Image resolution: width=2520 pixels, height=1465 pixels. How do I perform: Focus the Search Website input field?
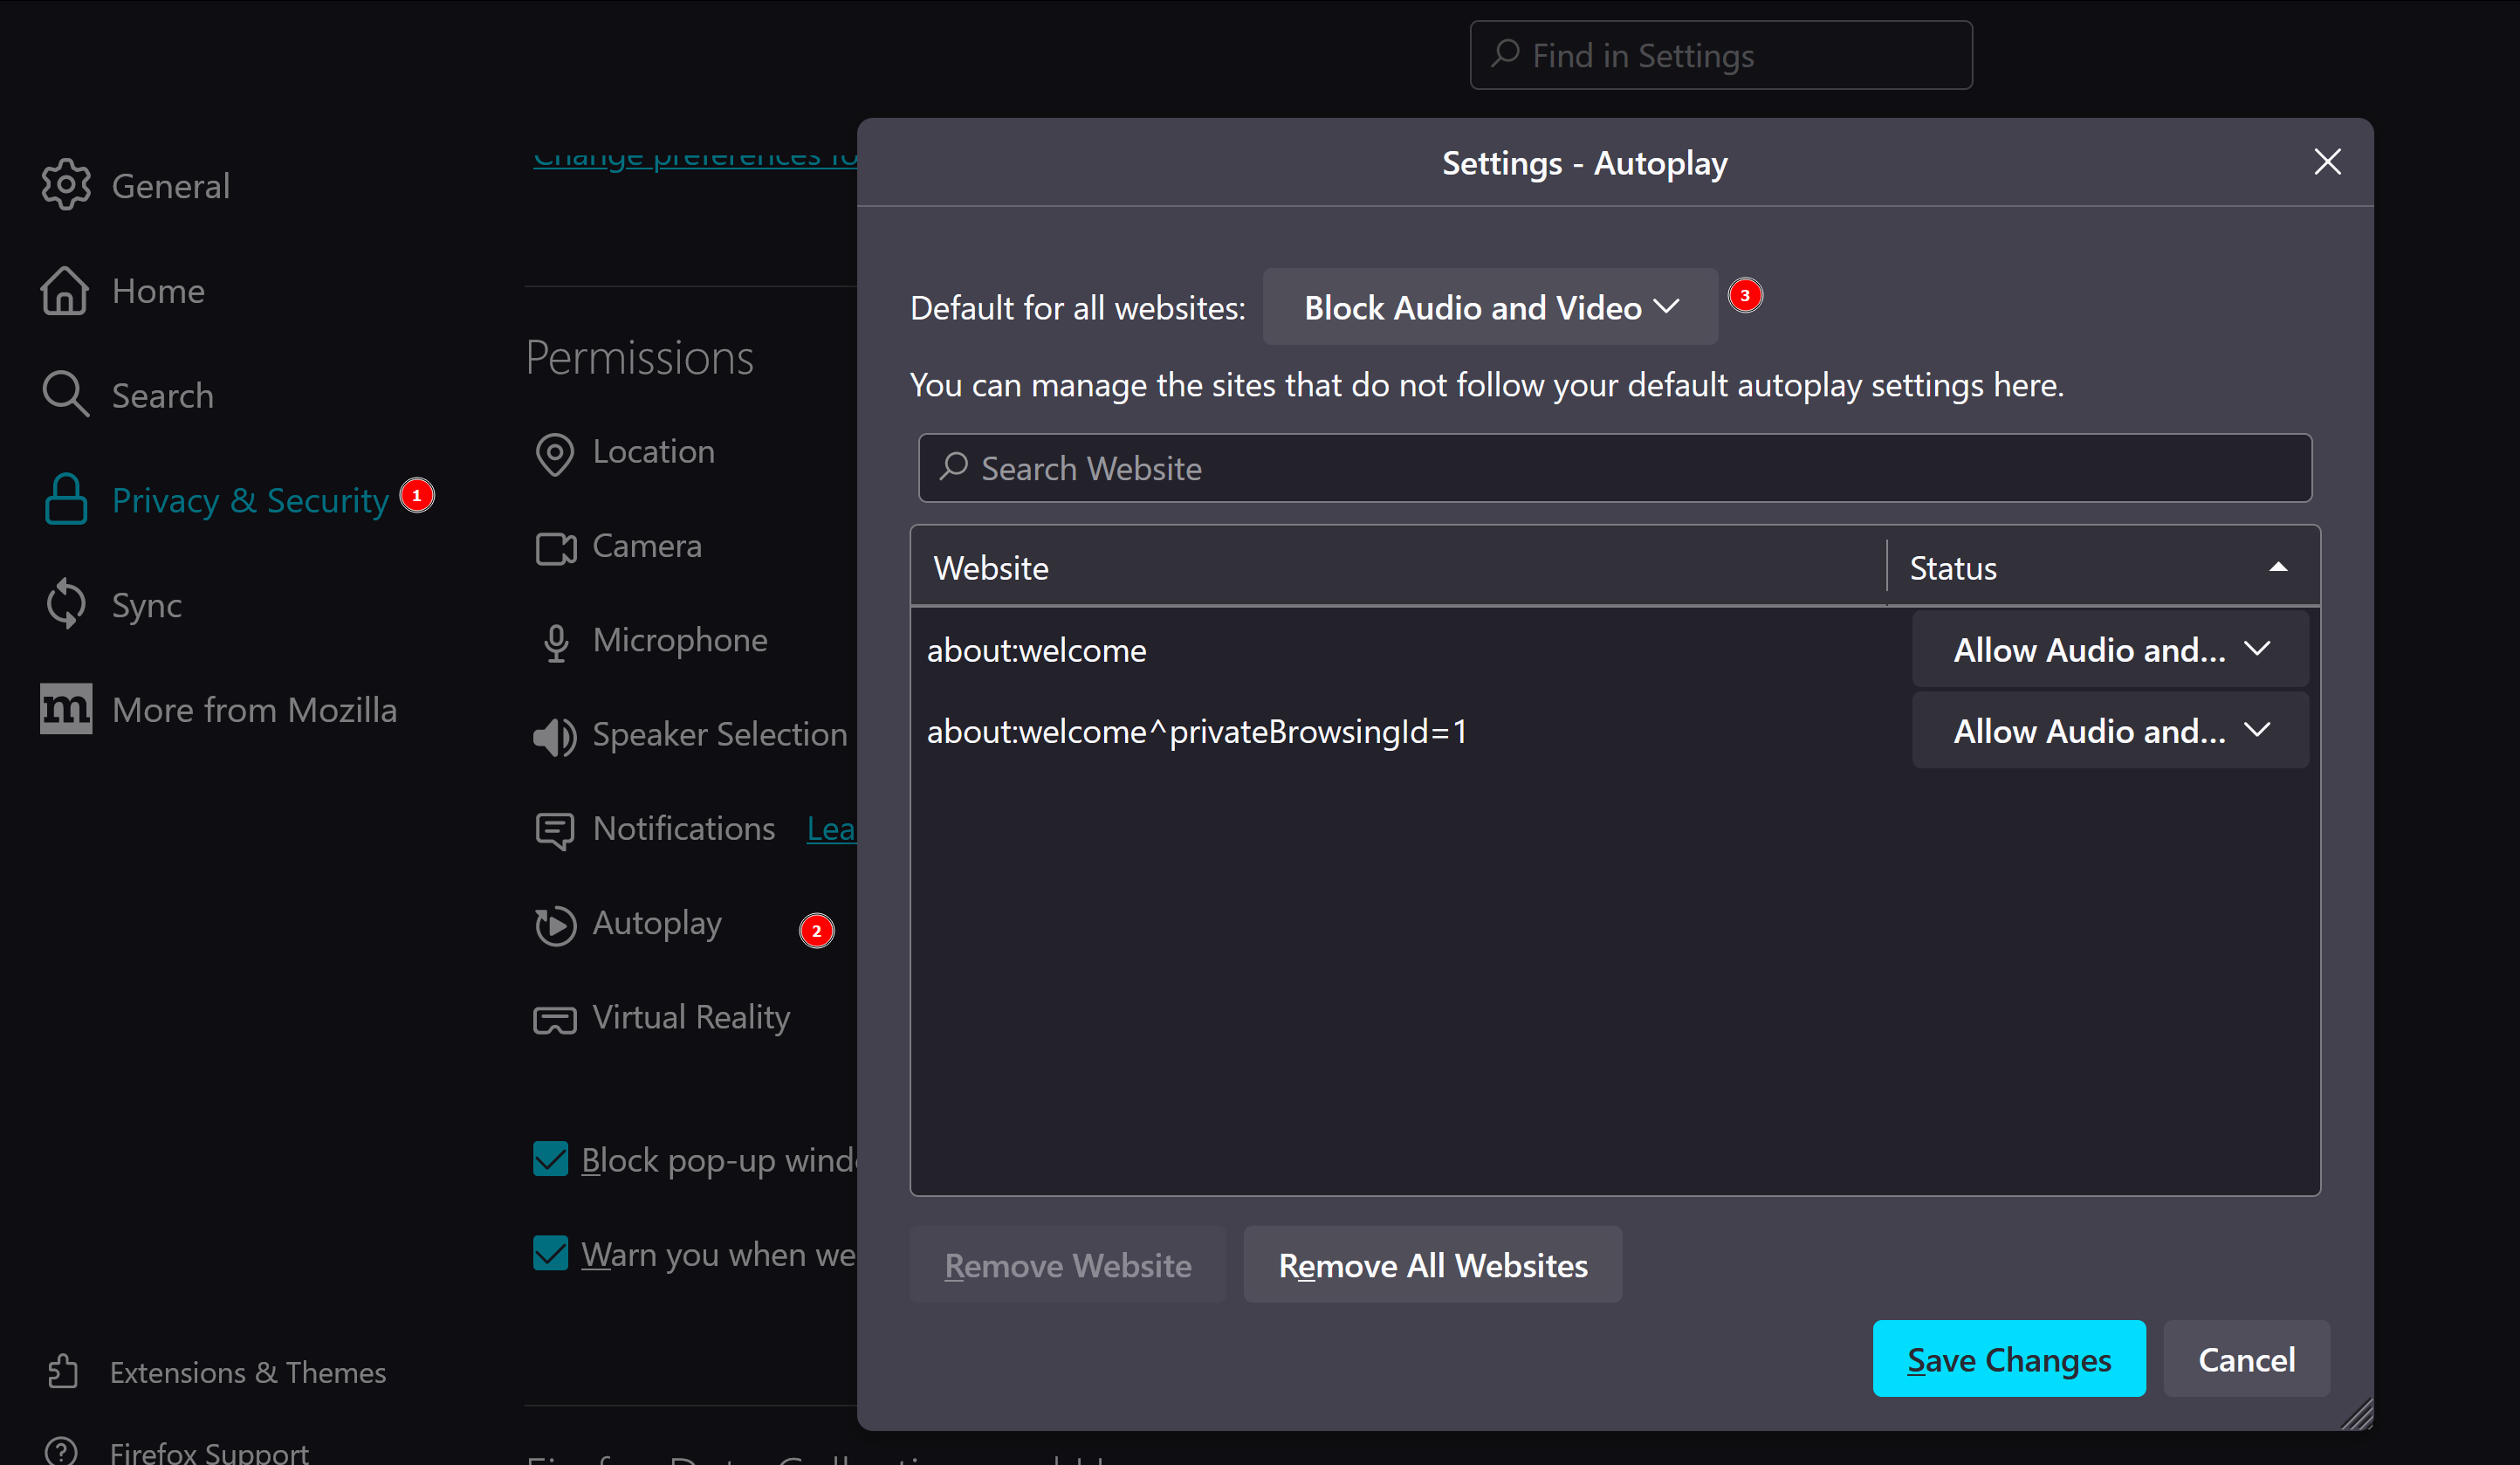[1615, 468]
